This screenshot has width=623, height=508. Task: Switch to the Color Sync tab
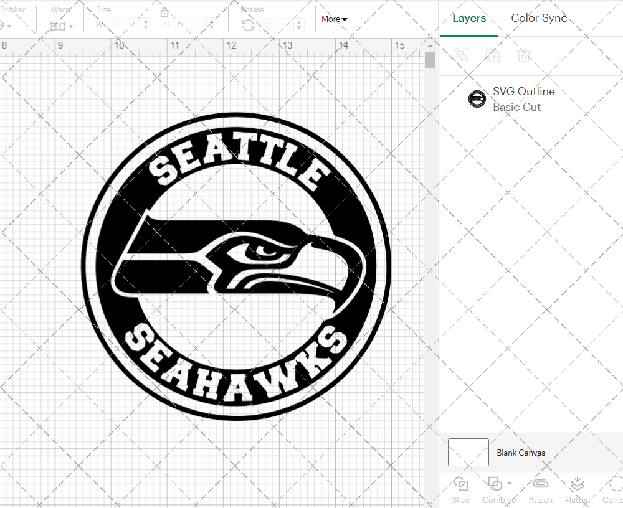coord(539,18)
